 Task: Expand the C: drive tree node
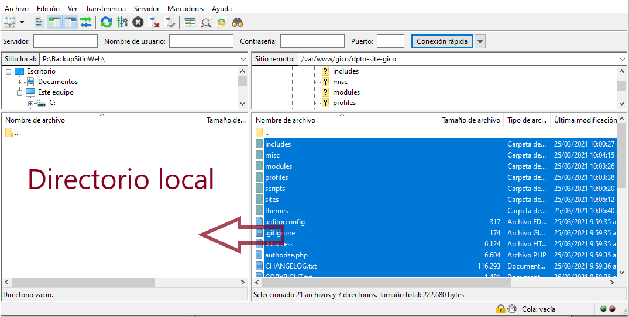pos(31,103)
